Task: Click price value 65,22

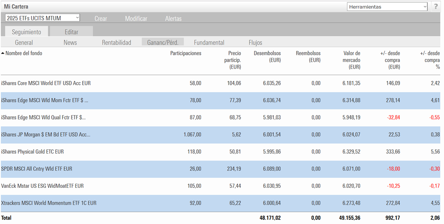Action: point(235,203)
